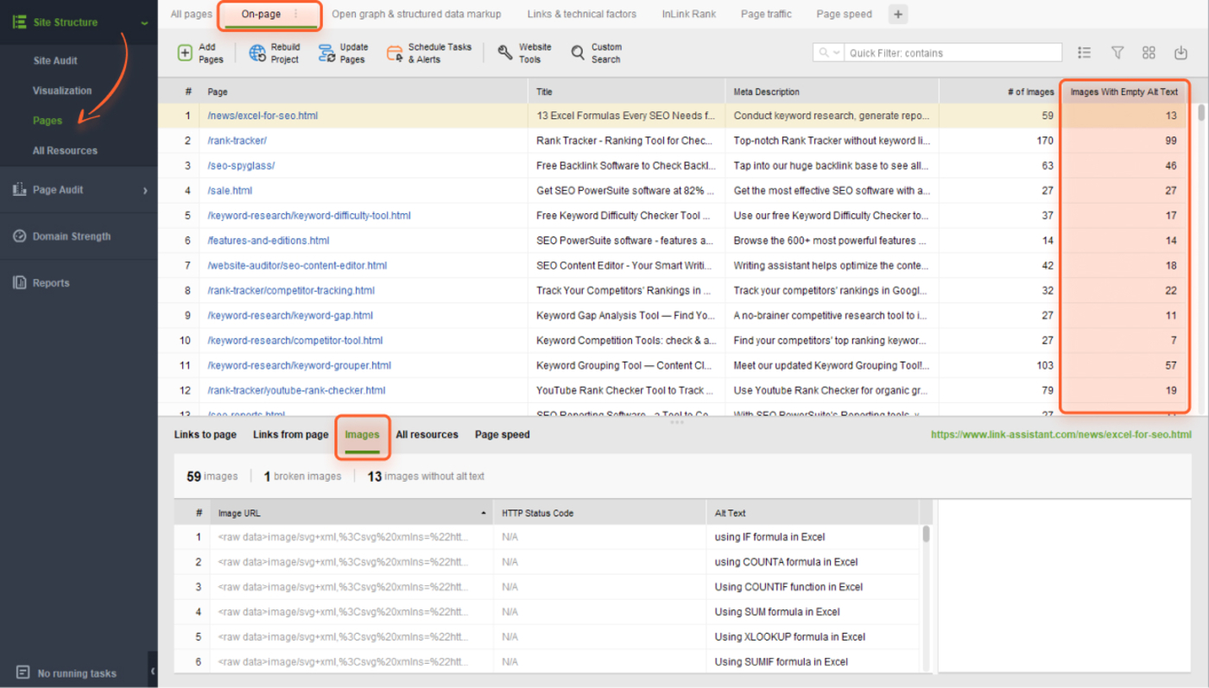Select the Rebuild Project icon
Image resolution: width=1209 pixels, height=688 pixels.
[x=256, y=53]
